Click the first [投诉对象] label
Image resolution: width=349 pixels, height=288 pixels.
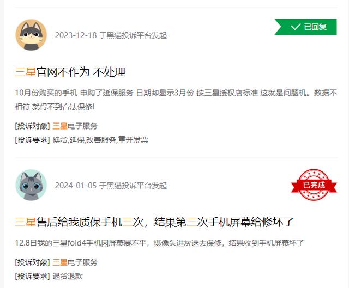click(x=33, y=126)
